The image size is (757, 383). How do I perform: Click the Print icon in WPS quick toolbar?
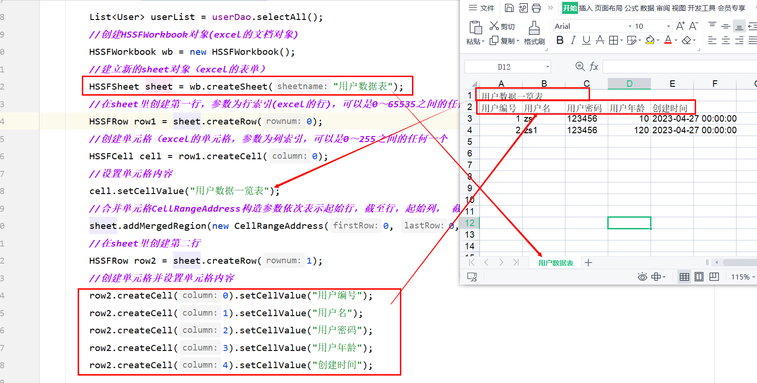pyautogui.click(x=536, y=8)
